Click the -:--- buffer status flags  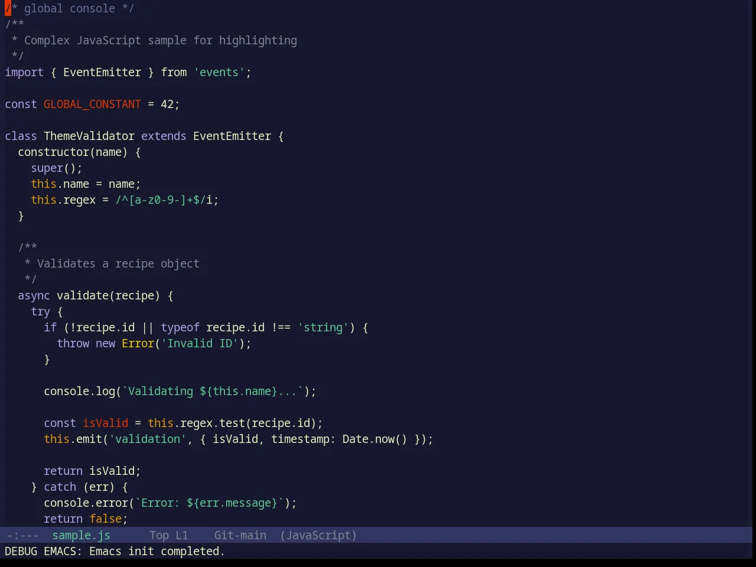22,535
